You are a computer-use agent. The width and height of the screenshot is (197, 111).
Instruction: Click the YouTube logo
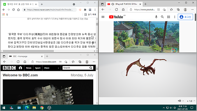pyautogui.click(x=116, y=17)
